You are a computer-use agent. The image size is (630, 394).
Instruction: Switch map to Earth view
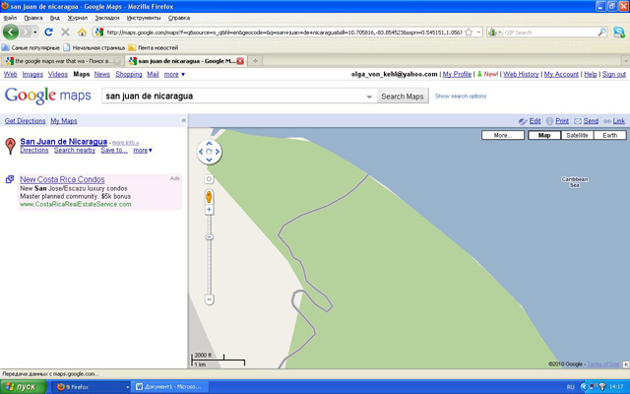point(610,135)
